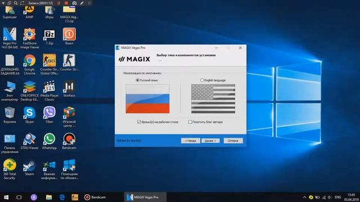
Task: Launch WhatsApp from the desktop
Action: 49,141
